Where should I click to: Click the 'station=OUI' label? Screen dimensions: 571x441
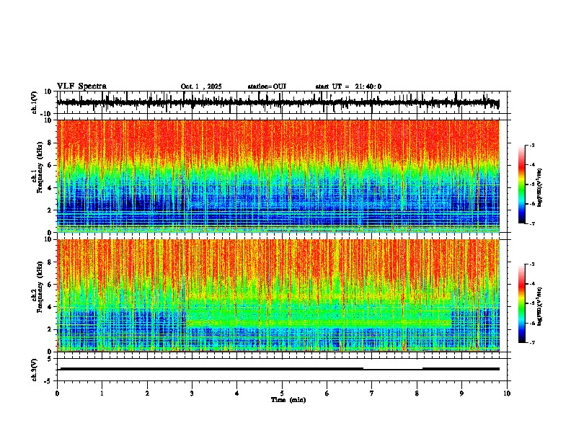tap(267, 86)
